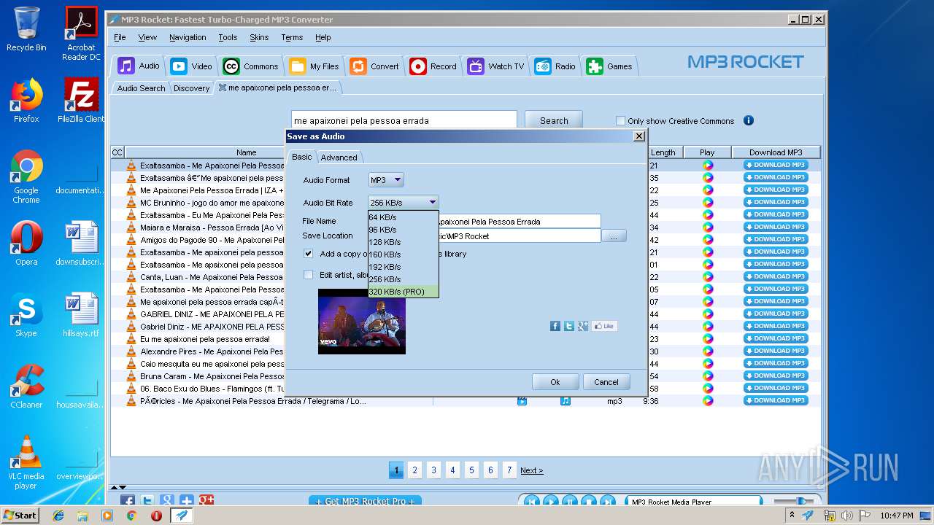Image resolution: width=934 pixels, height=525 pixels.
Task: Switch to the Discovery sub-tab
Action: click(191, 88)
